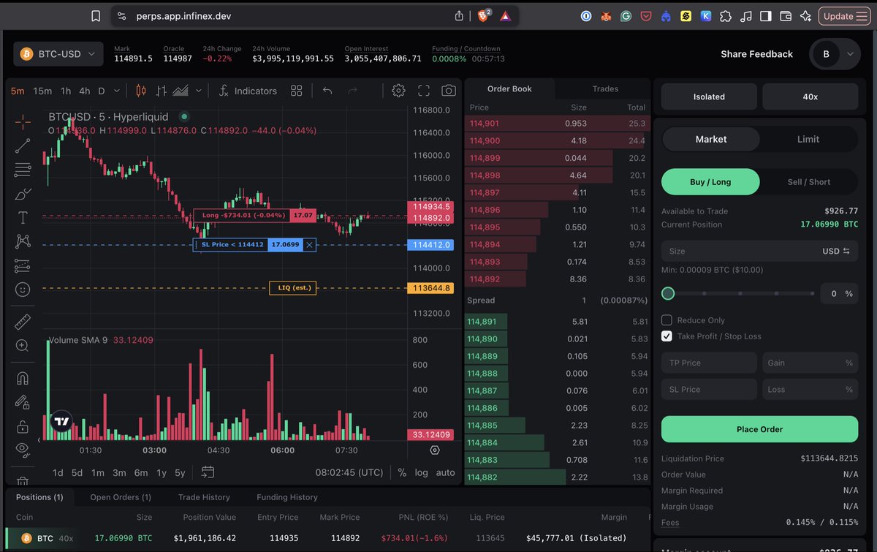Click the candlestick chart style icon
This screenshot has height=552, width=877.
[141, 91]
